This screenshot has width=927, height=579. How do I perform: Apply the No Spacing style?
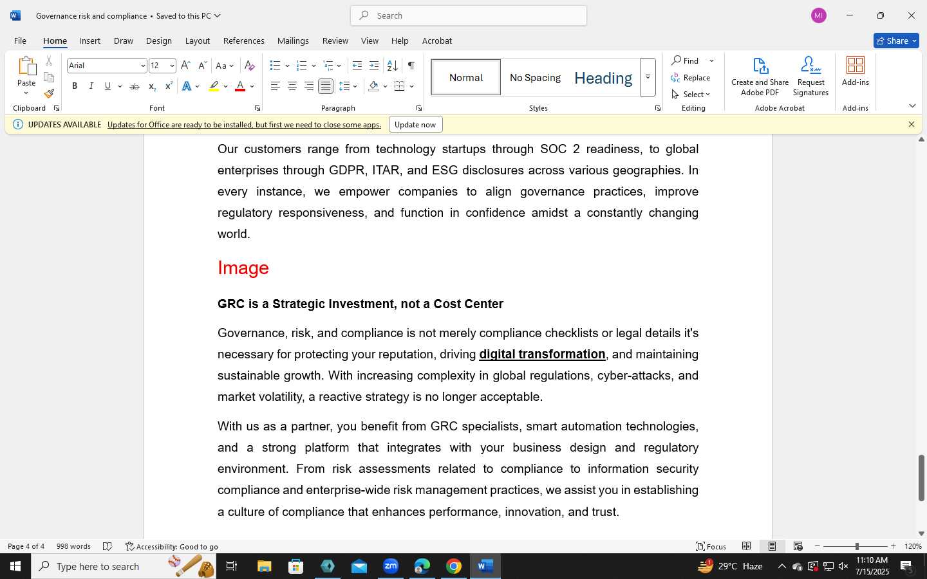(535, 77)
